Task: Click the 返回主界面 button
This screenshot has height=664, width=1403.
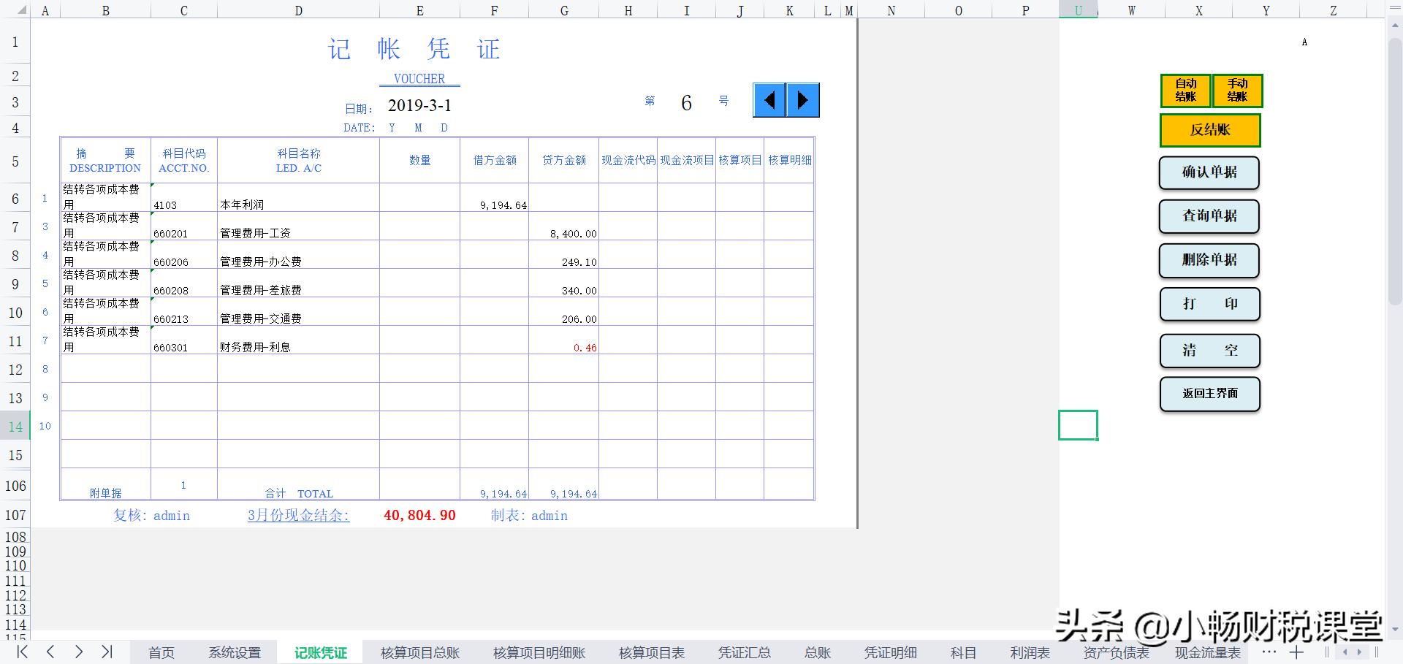Action: pos(1209,394)
